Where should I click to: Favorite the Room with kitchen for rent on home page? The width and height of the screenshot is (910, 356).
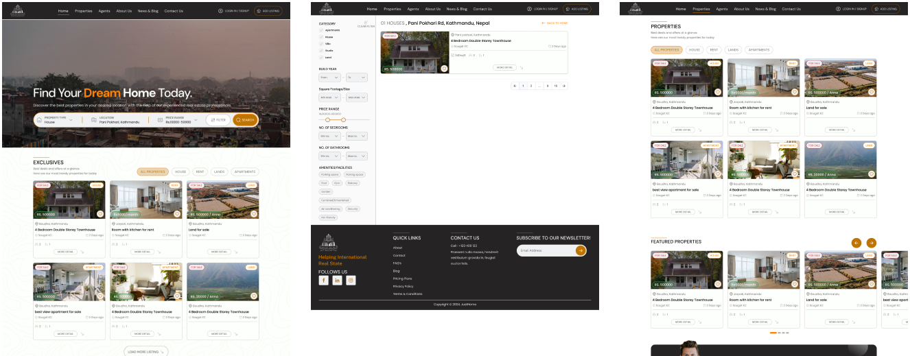point(177,213)
